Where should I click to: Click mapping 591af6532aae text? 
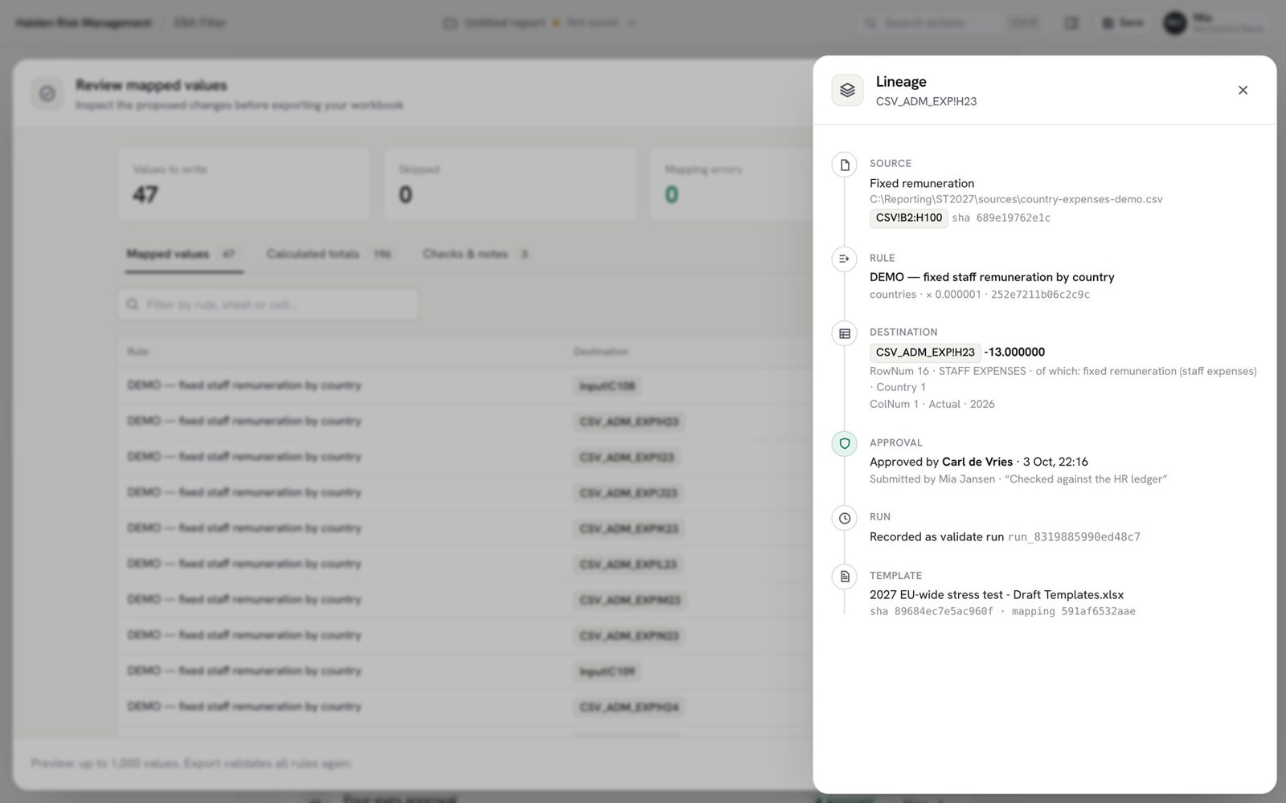tap(1074, 612)
